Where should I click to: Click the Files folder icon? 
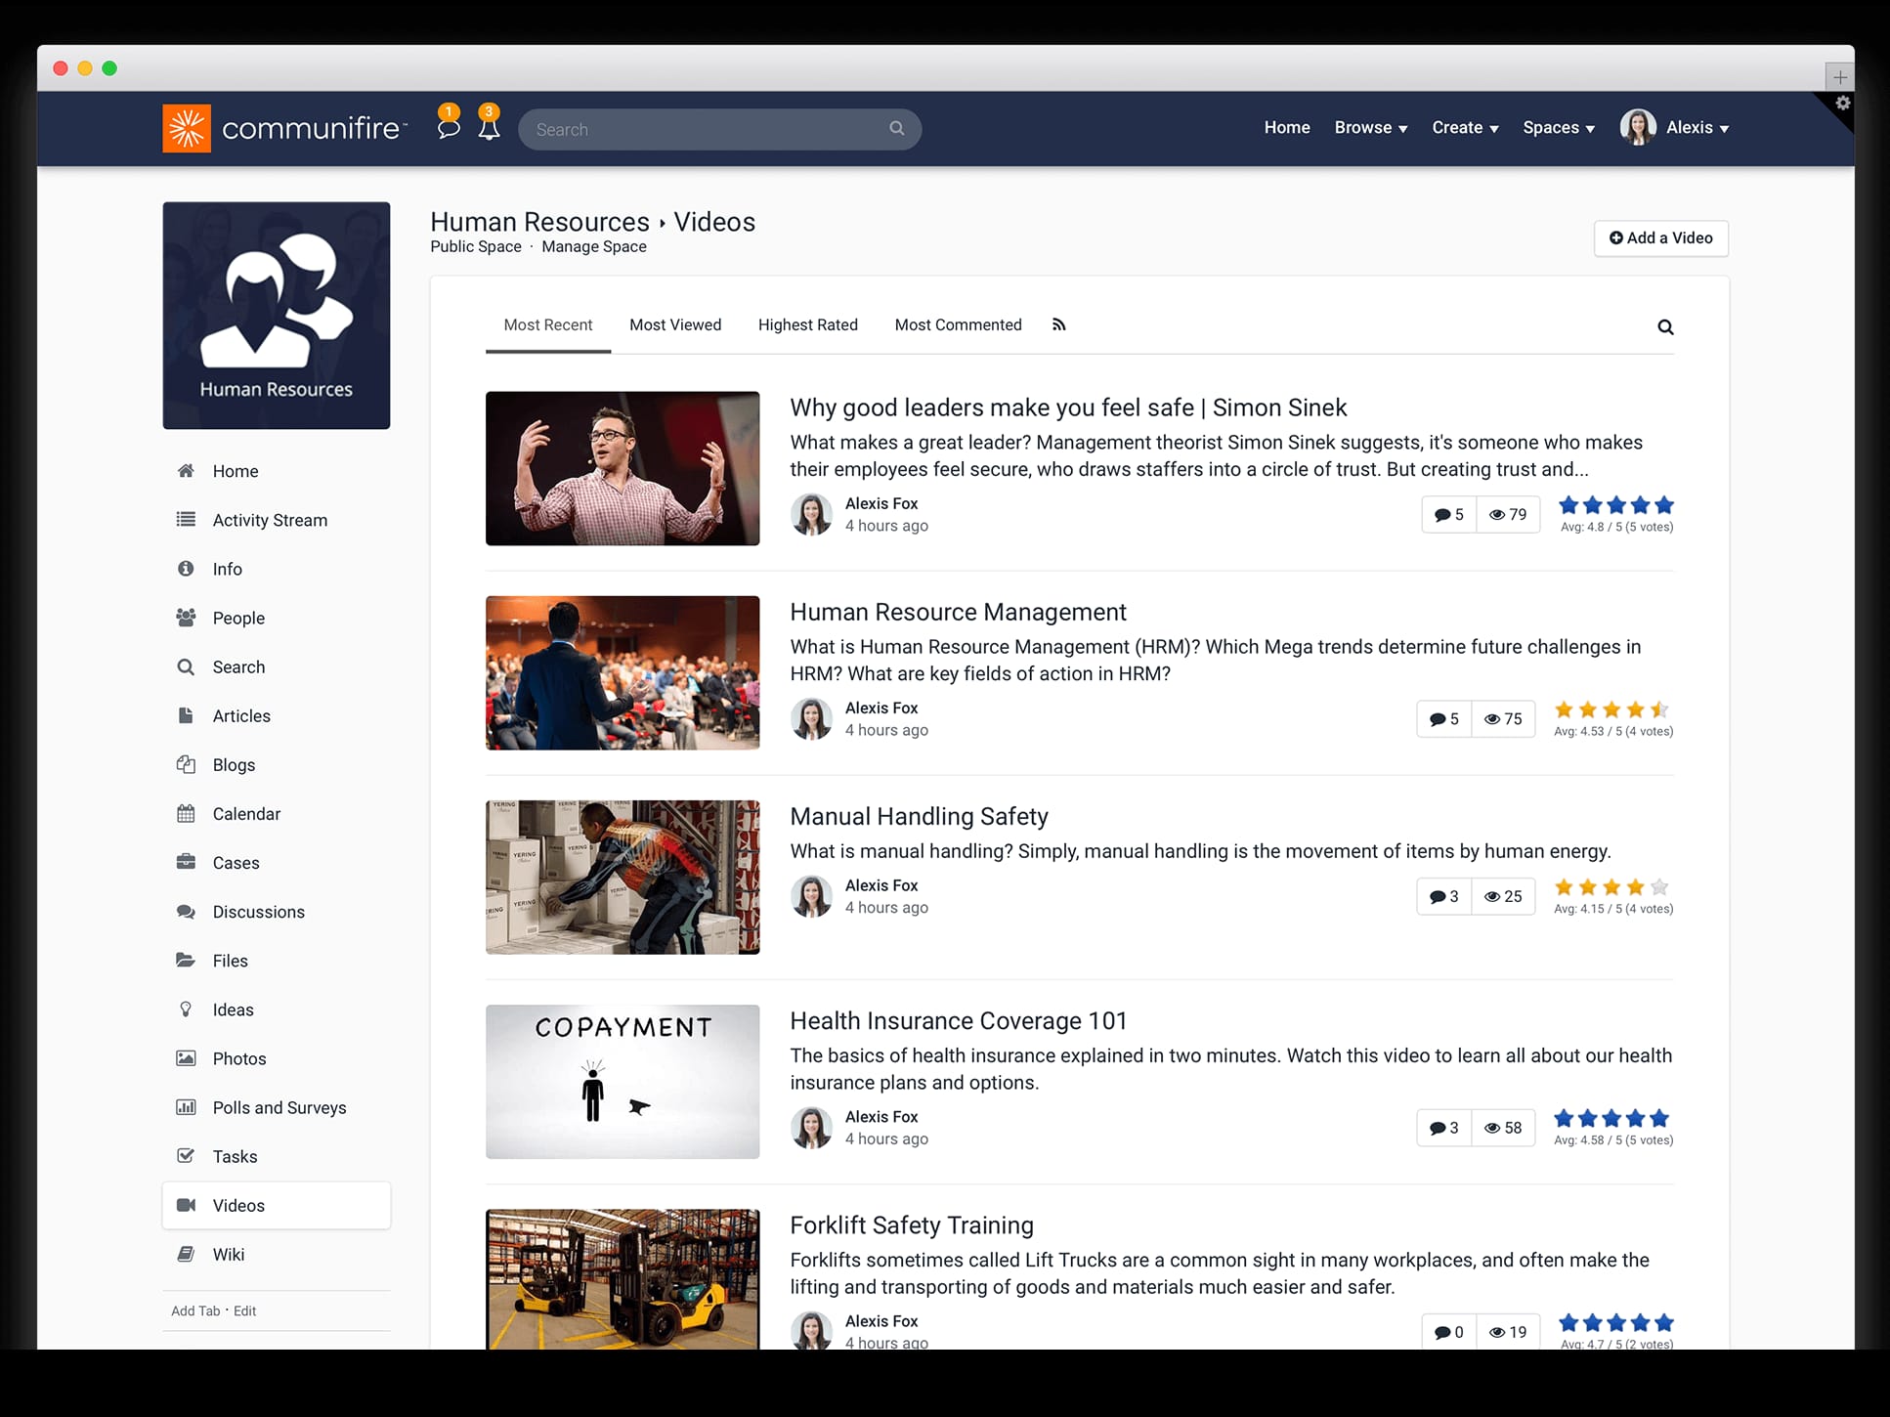(x=186, y=960)
